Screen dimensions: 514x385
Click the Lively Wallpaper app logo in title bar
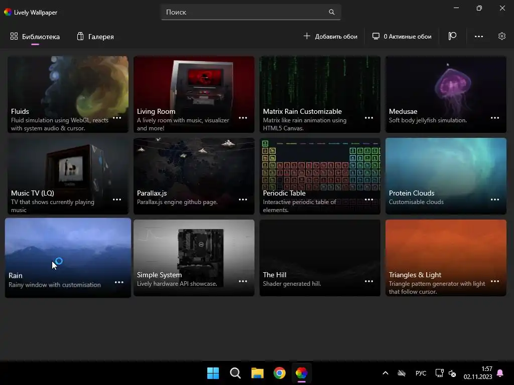coord(8,12)
